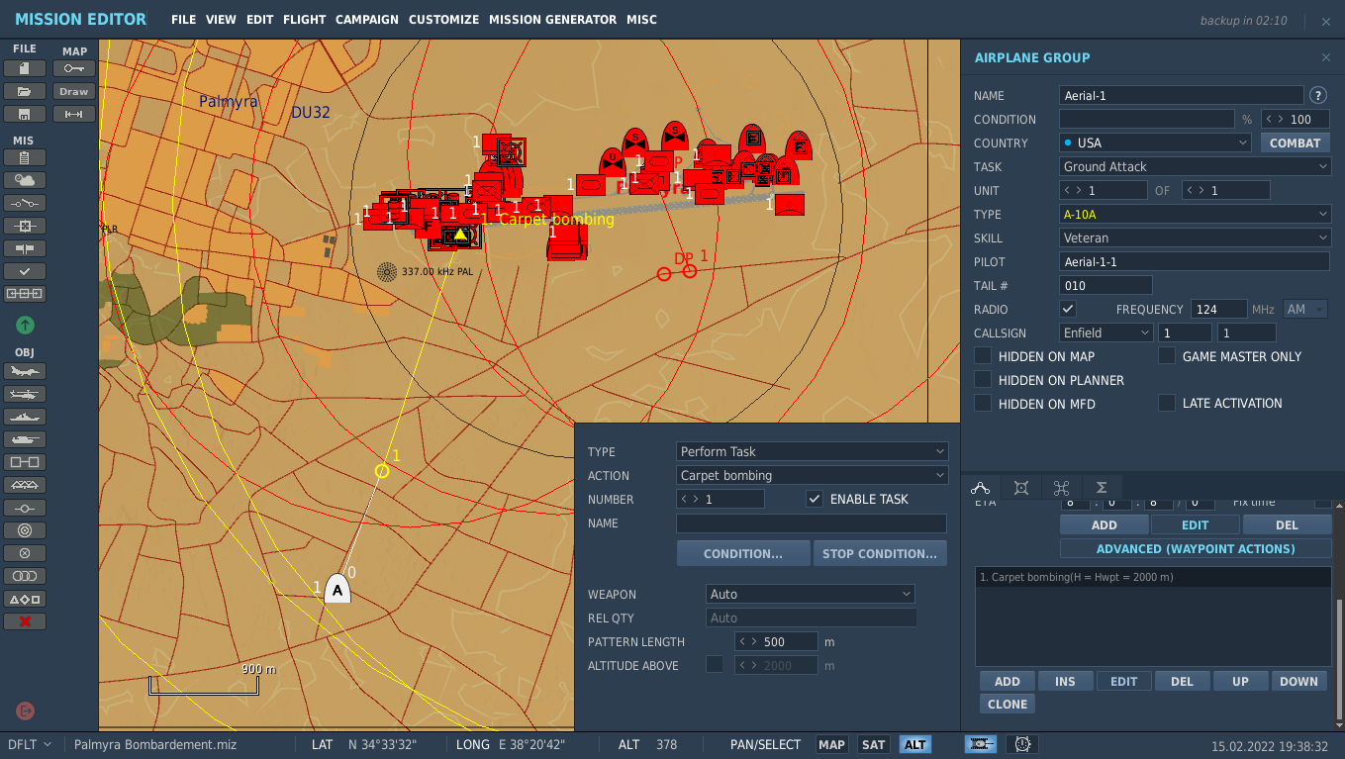This screenshot has width=1345, height=759.
Task: Open the mission briefing clipboard icon
Action: point(25,157)
